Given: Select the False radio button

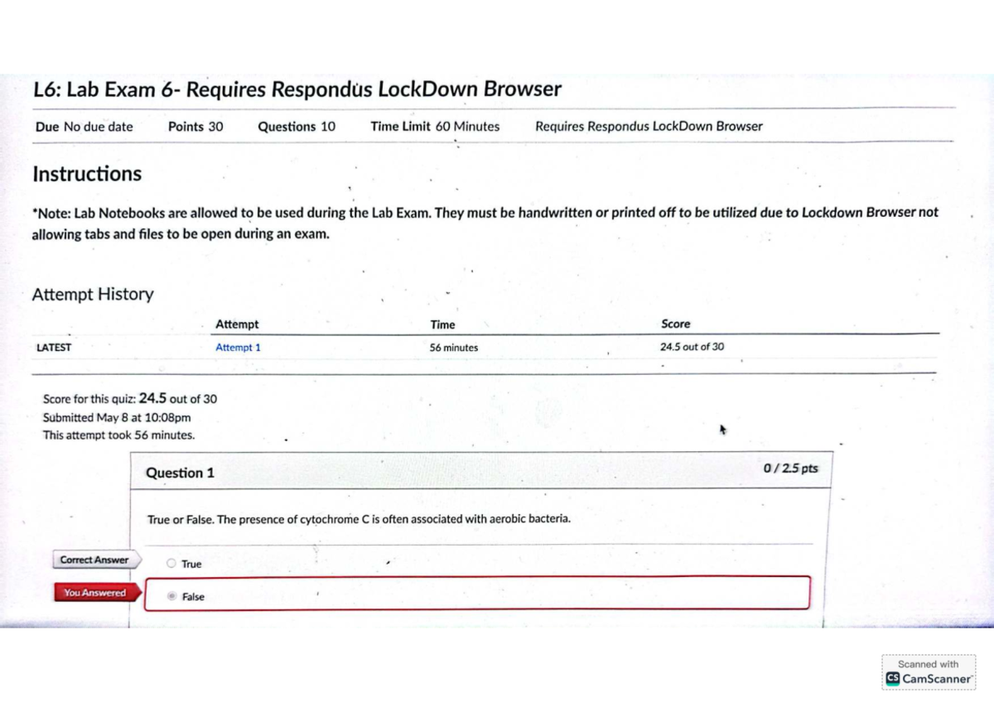Looking at the screenshot, I should [x=171, y=596].
